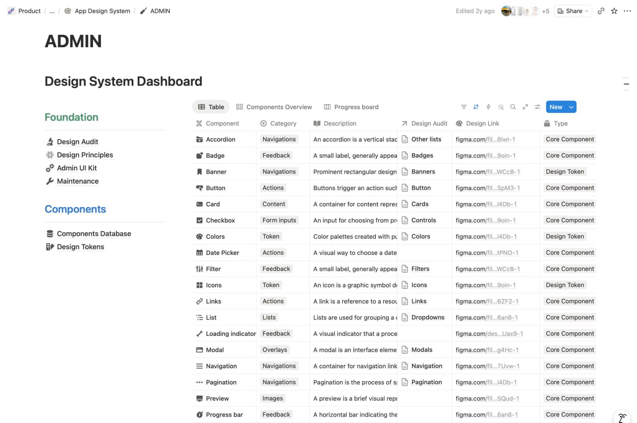Open the Checkbox component row

tap(220, 220)
